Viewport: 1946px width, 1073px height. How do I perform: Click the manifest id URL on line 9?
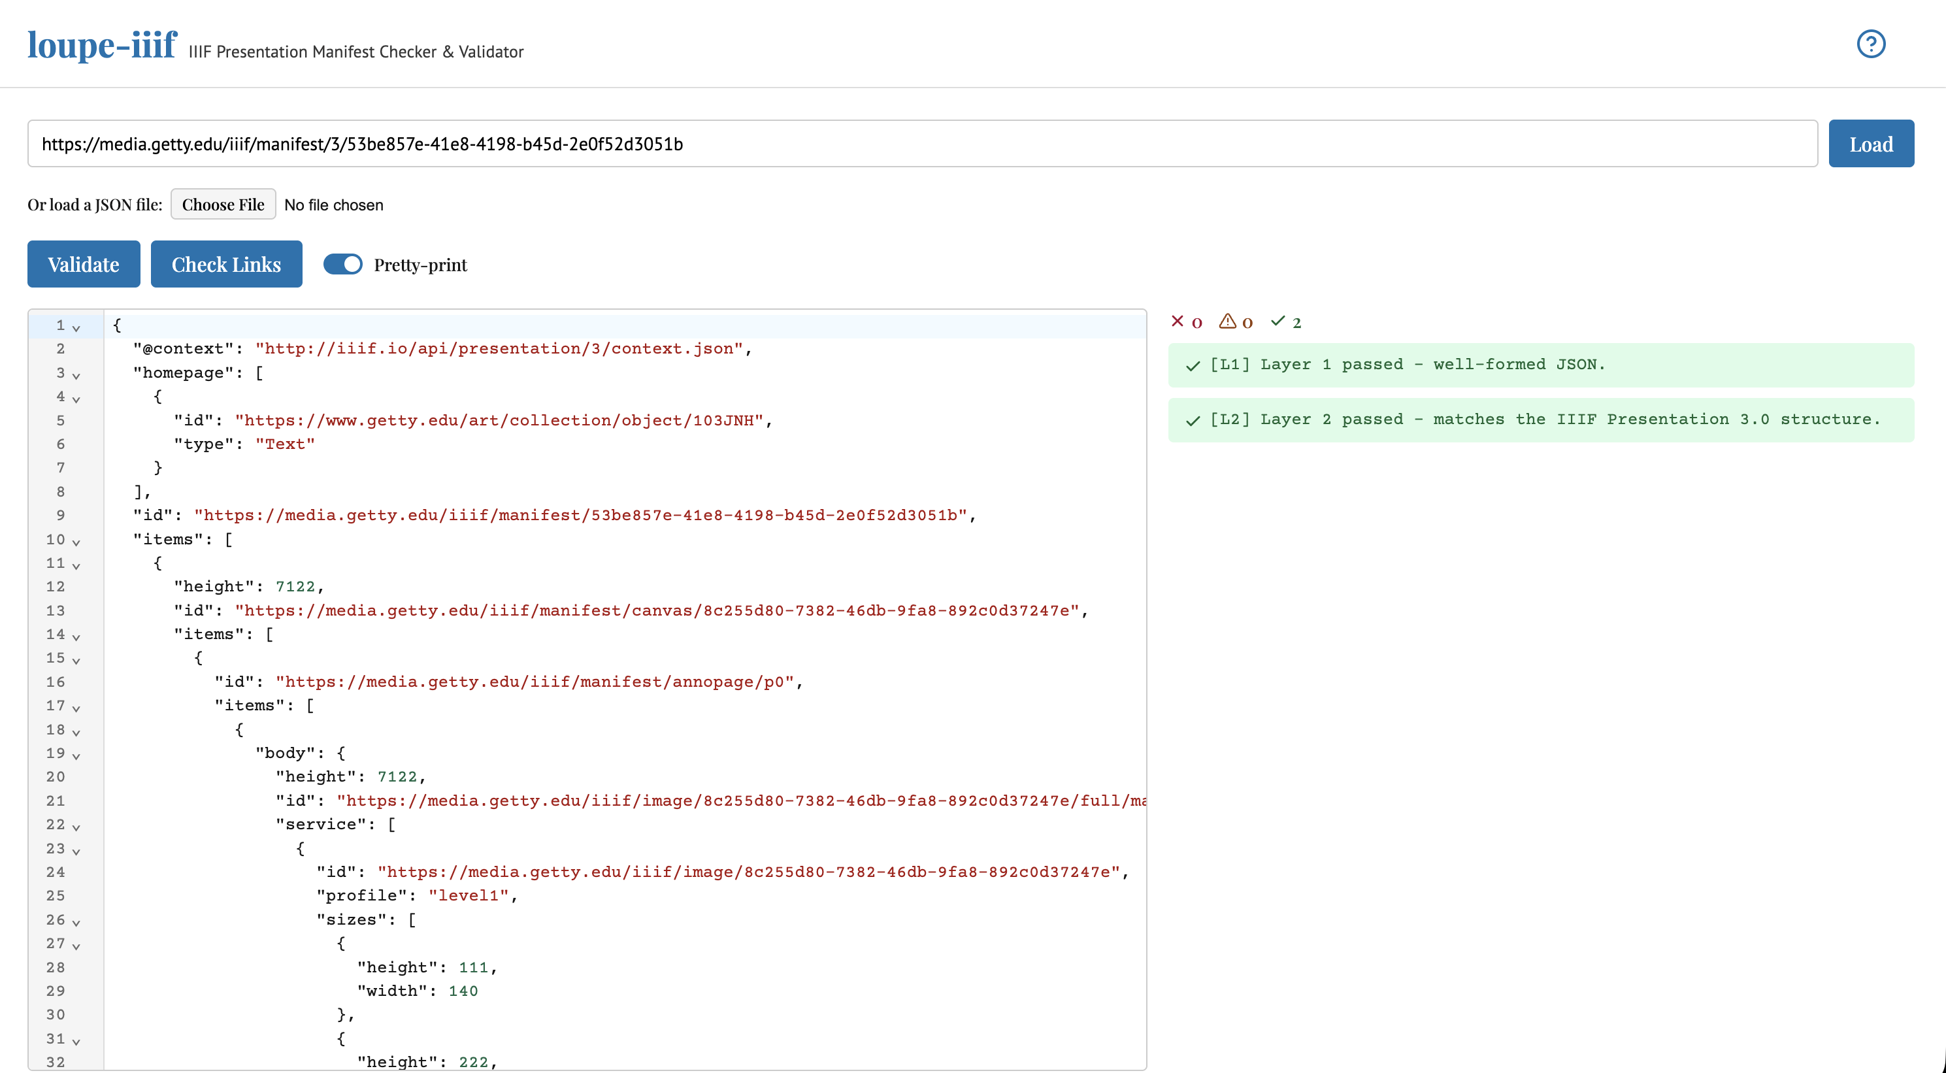(581, 516)
